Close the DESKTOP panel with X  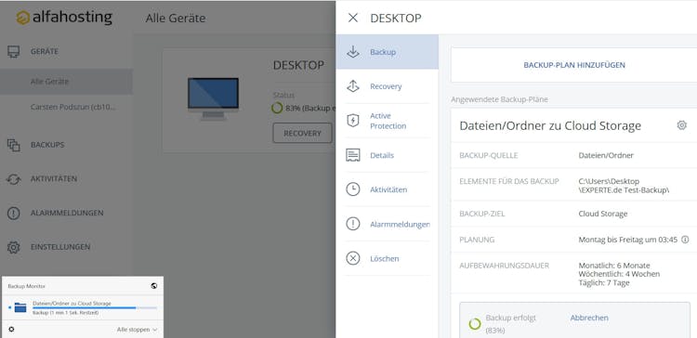[353, 18]
